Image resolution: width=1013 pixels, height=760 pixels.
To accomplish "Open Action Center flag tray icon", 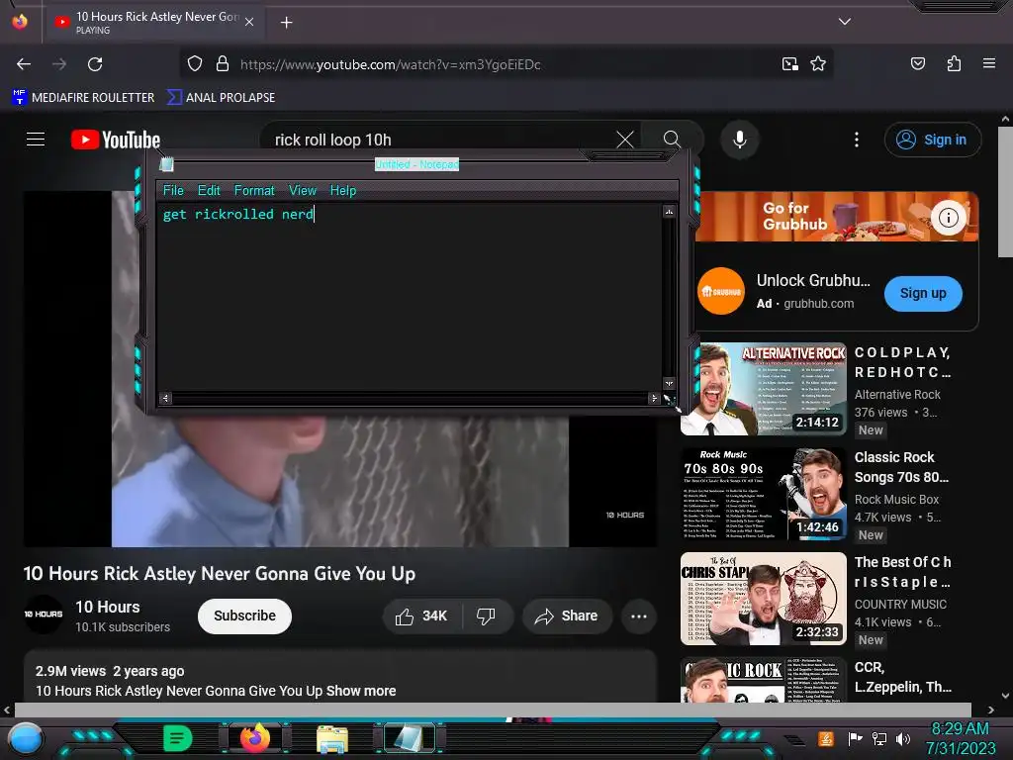I will pyautogui.click(x=856, y=738).
